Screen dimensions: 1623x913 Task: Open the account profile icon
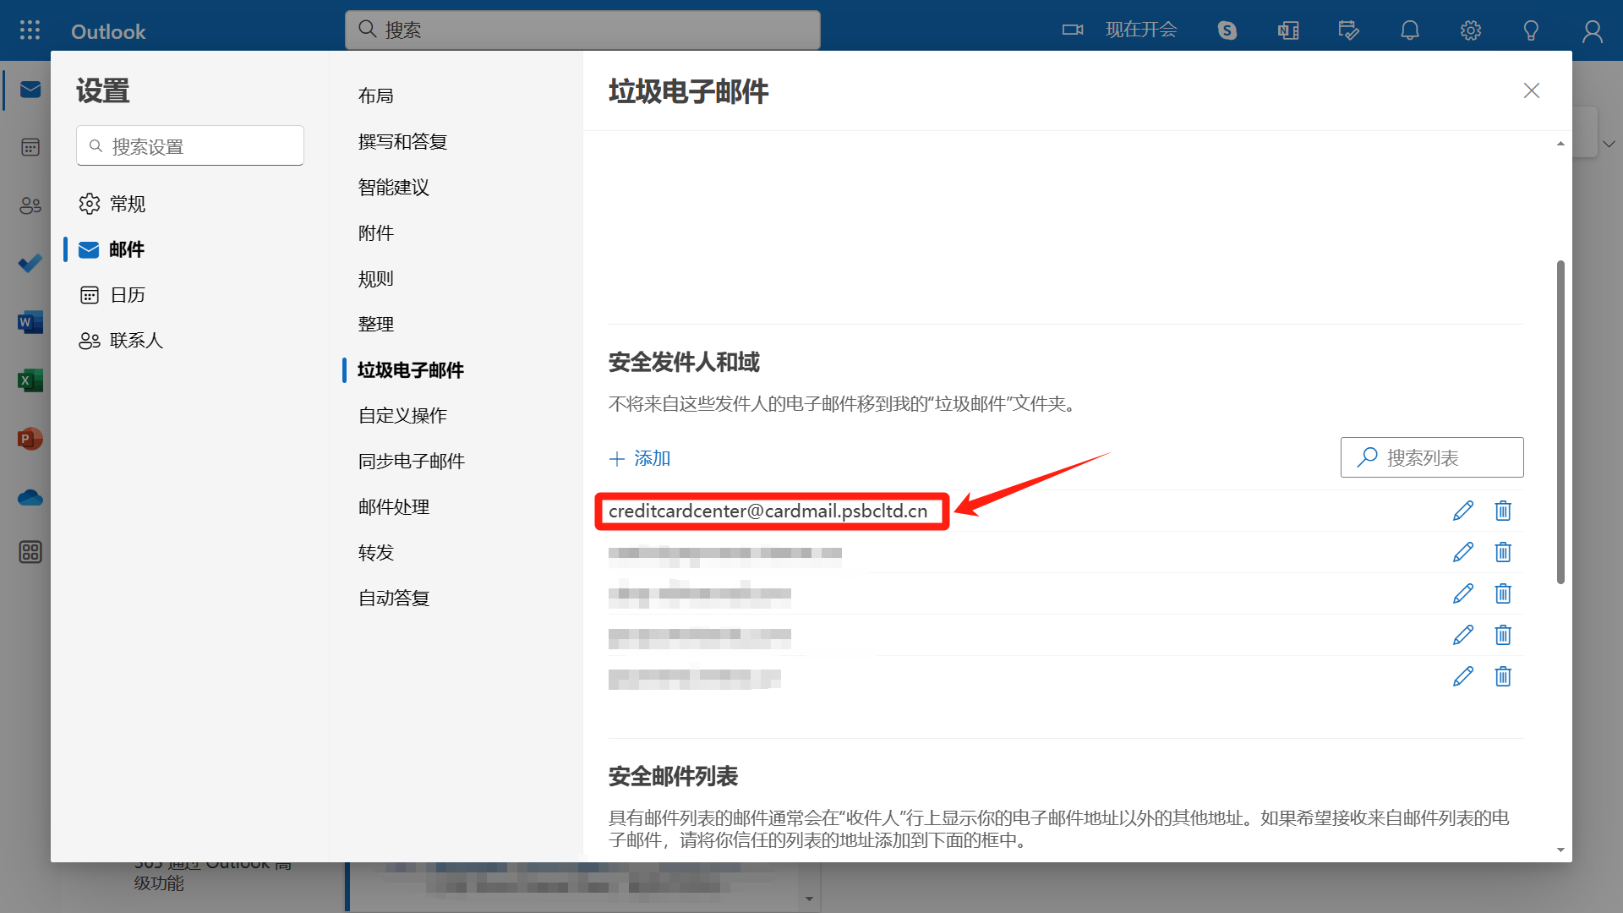pyautogui.click(x=1593, y=30)
